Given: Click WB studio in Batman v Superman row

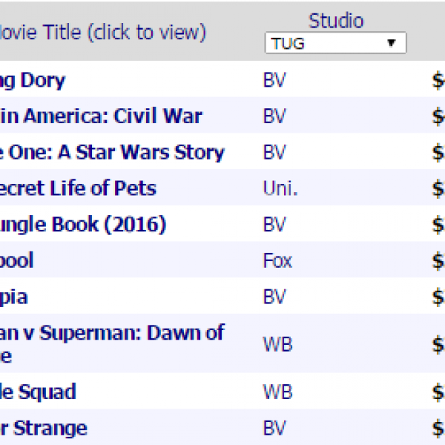Looking at the screenshot, I should (277, 345).
